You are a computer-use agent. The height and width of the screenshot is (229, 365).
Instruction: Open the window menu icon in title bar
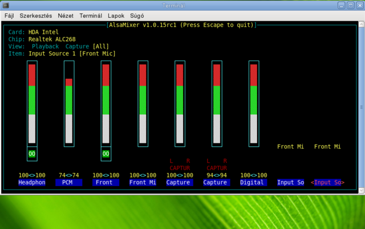5,5
